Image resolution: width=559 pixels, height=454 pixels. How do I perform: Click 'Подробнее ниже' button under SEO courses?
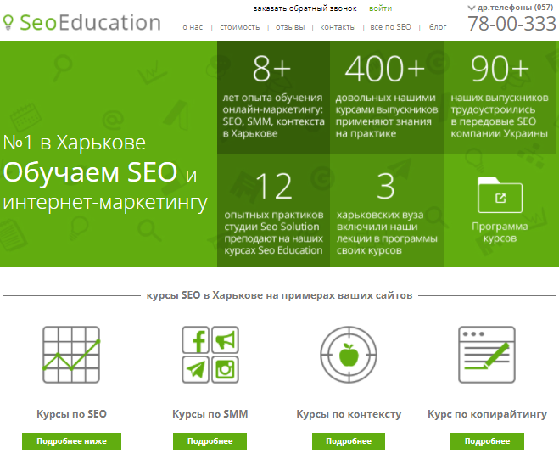tap(71, 441)
